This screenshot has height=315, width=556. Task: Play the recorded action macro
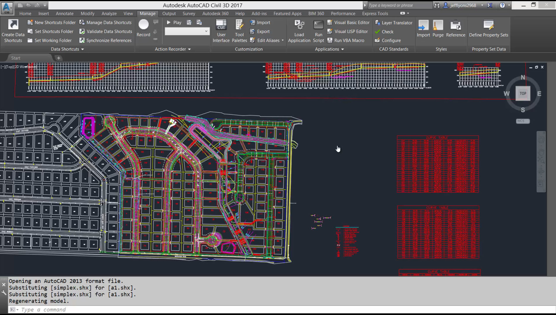coord(174,22)
